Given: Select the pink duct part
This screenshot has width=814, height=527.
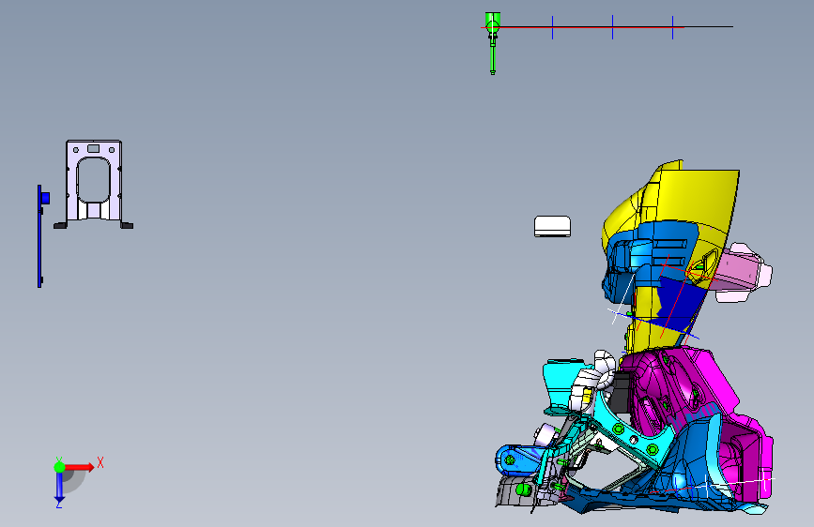Looking at the screenshot, I should click(740, 272).
